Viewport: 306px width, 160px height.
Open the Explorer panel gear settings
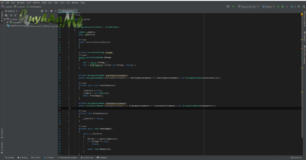tap(51, 11)
